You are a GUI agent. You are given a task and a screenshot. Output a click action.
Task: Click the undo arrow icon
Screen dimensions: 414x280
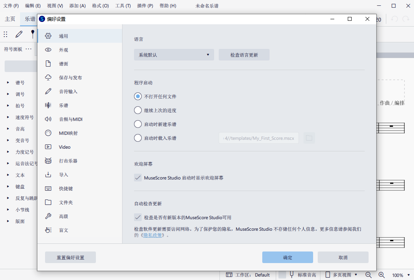[x=394, y=19]
